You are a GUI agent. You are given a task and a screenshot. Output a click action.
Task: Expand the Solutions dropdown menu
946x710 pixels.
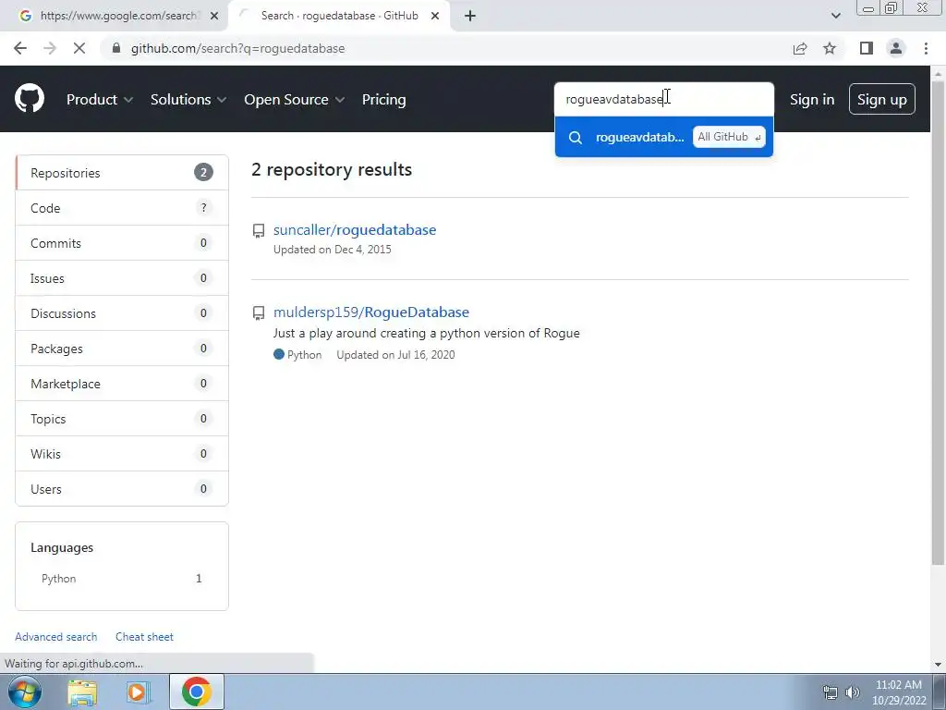188,100
